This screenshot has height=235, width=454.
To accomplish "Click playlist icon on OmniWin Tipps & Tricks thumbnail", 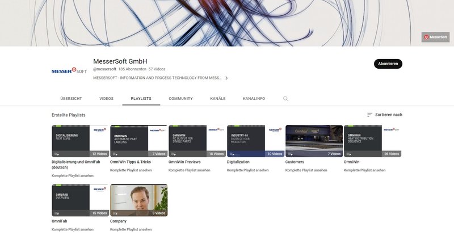I will [x=115, y=154].
